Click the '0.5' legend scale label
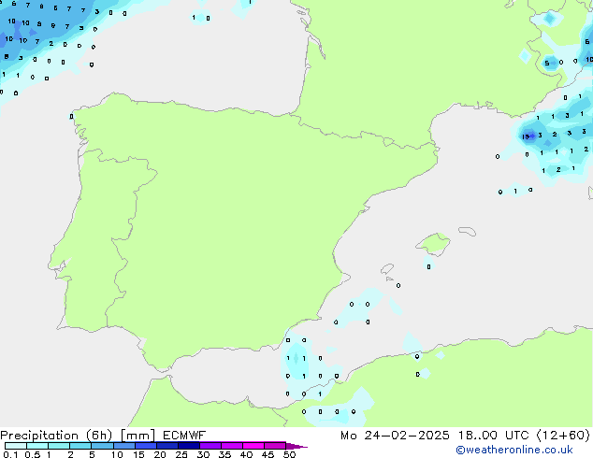This screenshot has width=593, height=458. click(33, 454)
